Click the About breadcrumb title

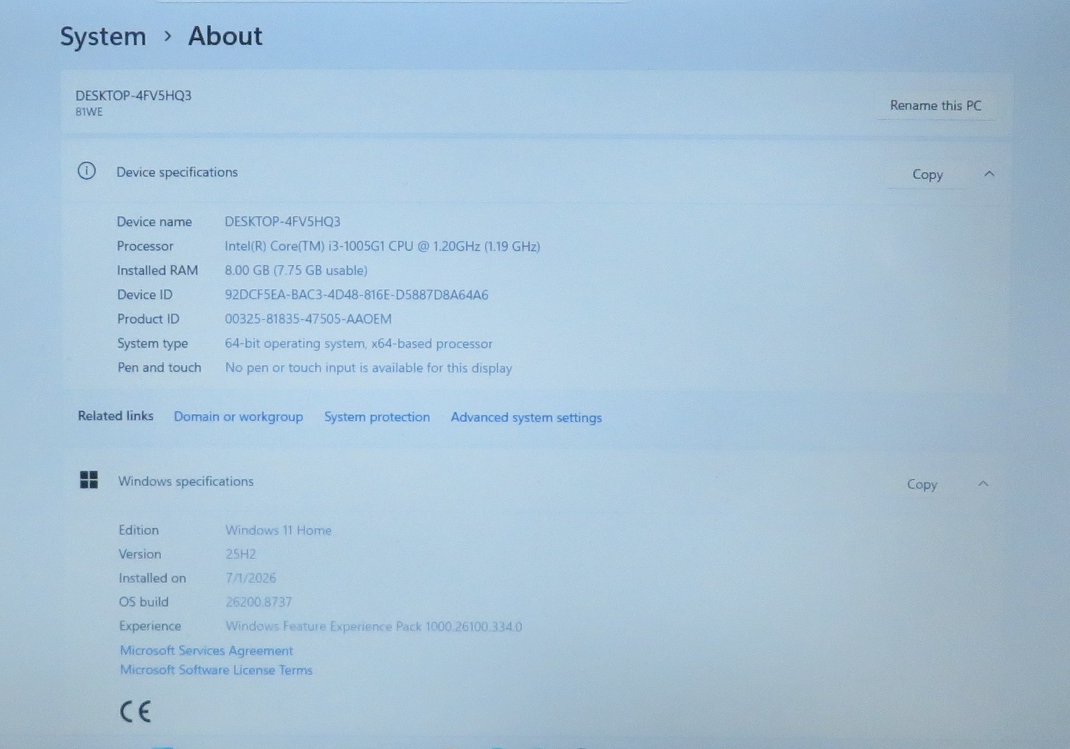tap(225, 35)
